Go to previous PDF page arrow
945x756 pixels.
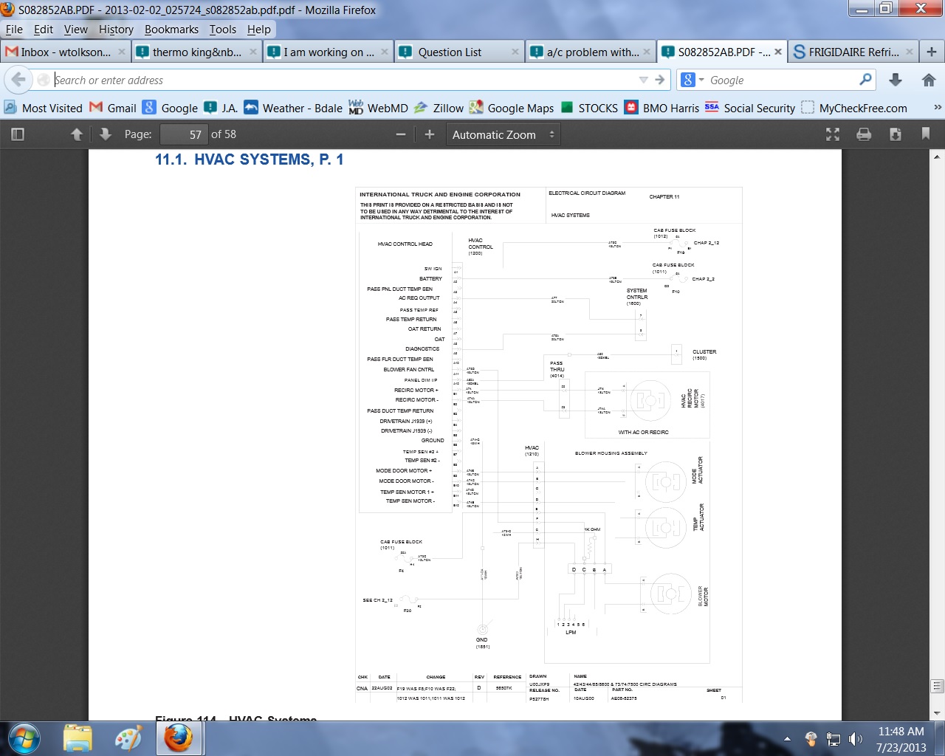click(x=77, y=134)
